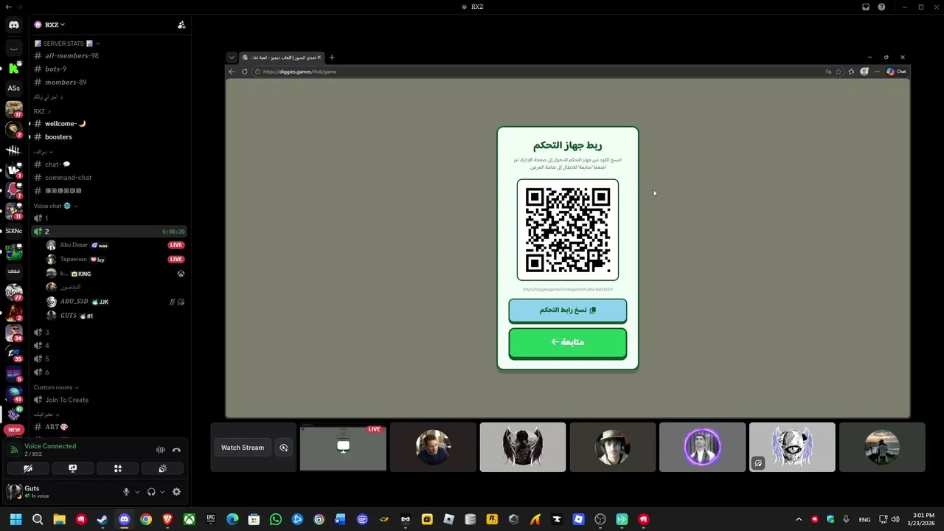Click the diggies.games address bar in stream
This screenshot has height=531, width=944.
tap(538, 72)
